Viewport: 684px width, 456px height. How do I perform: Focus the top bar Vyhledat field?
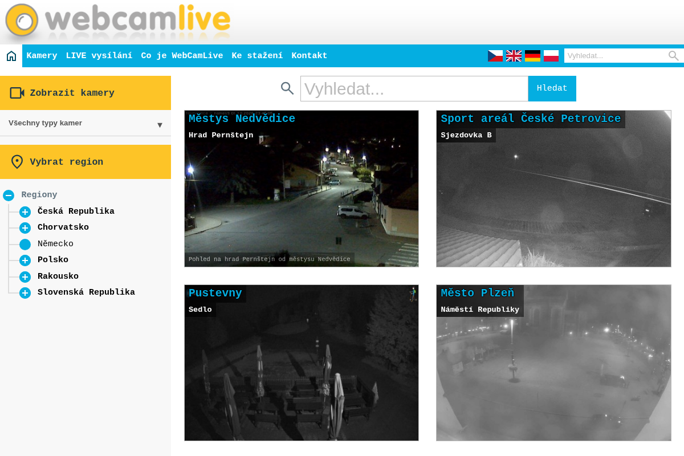616,56
